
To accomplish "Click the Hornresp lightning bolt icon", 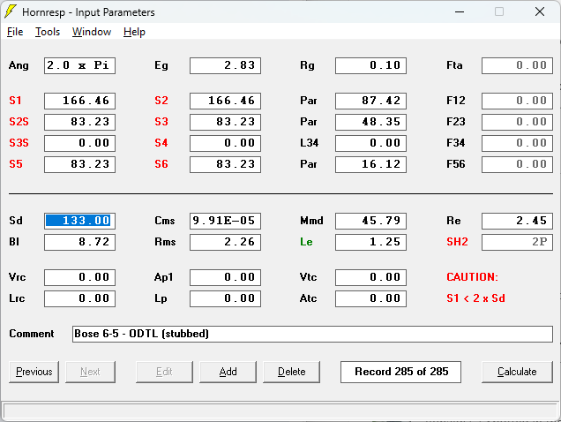I will (11, 11).
